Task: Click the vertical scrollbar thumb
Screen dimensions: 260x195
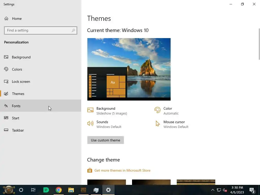Action: pos(259,44)
